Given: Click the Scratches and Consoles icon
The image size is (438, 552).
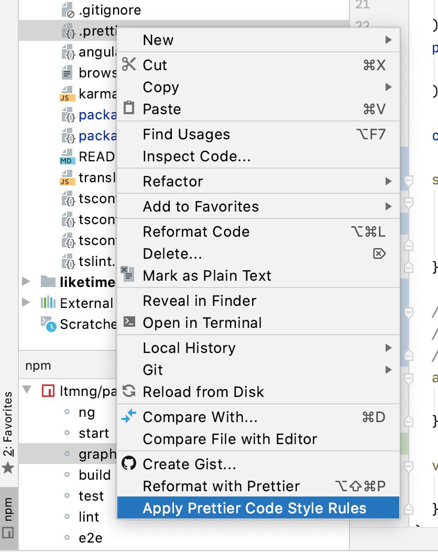Looking at the screenshot, I should [49, 324].
